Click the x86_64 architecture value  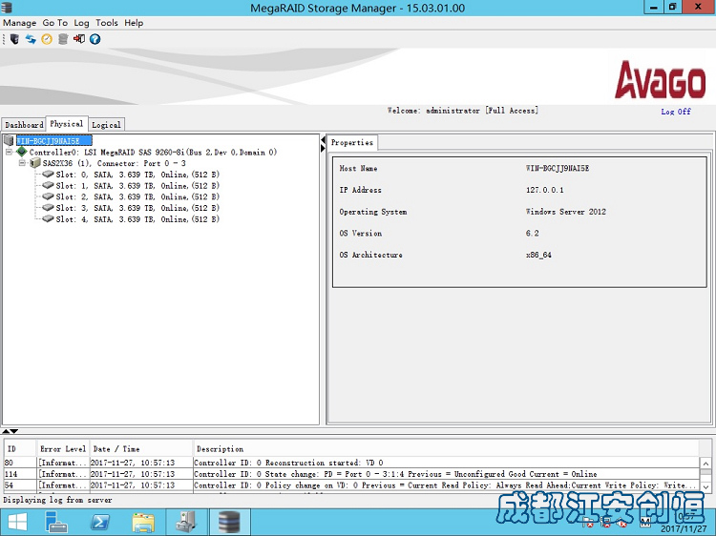[538, 255]
